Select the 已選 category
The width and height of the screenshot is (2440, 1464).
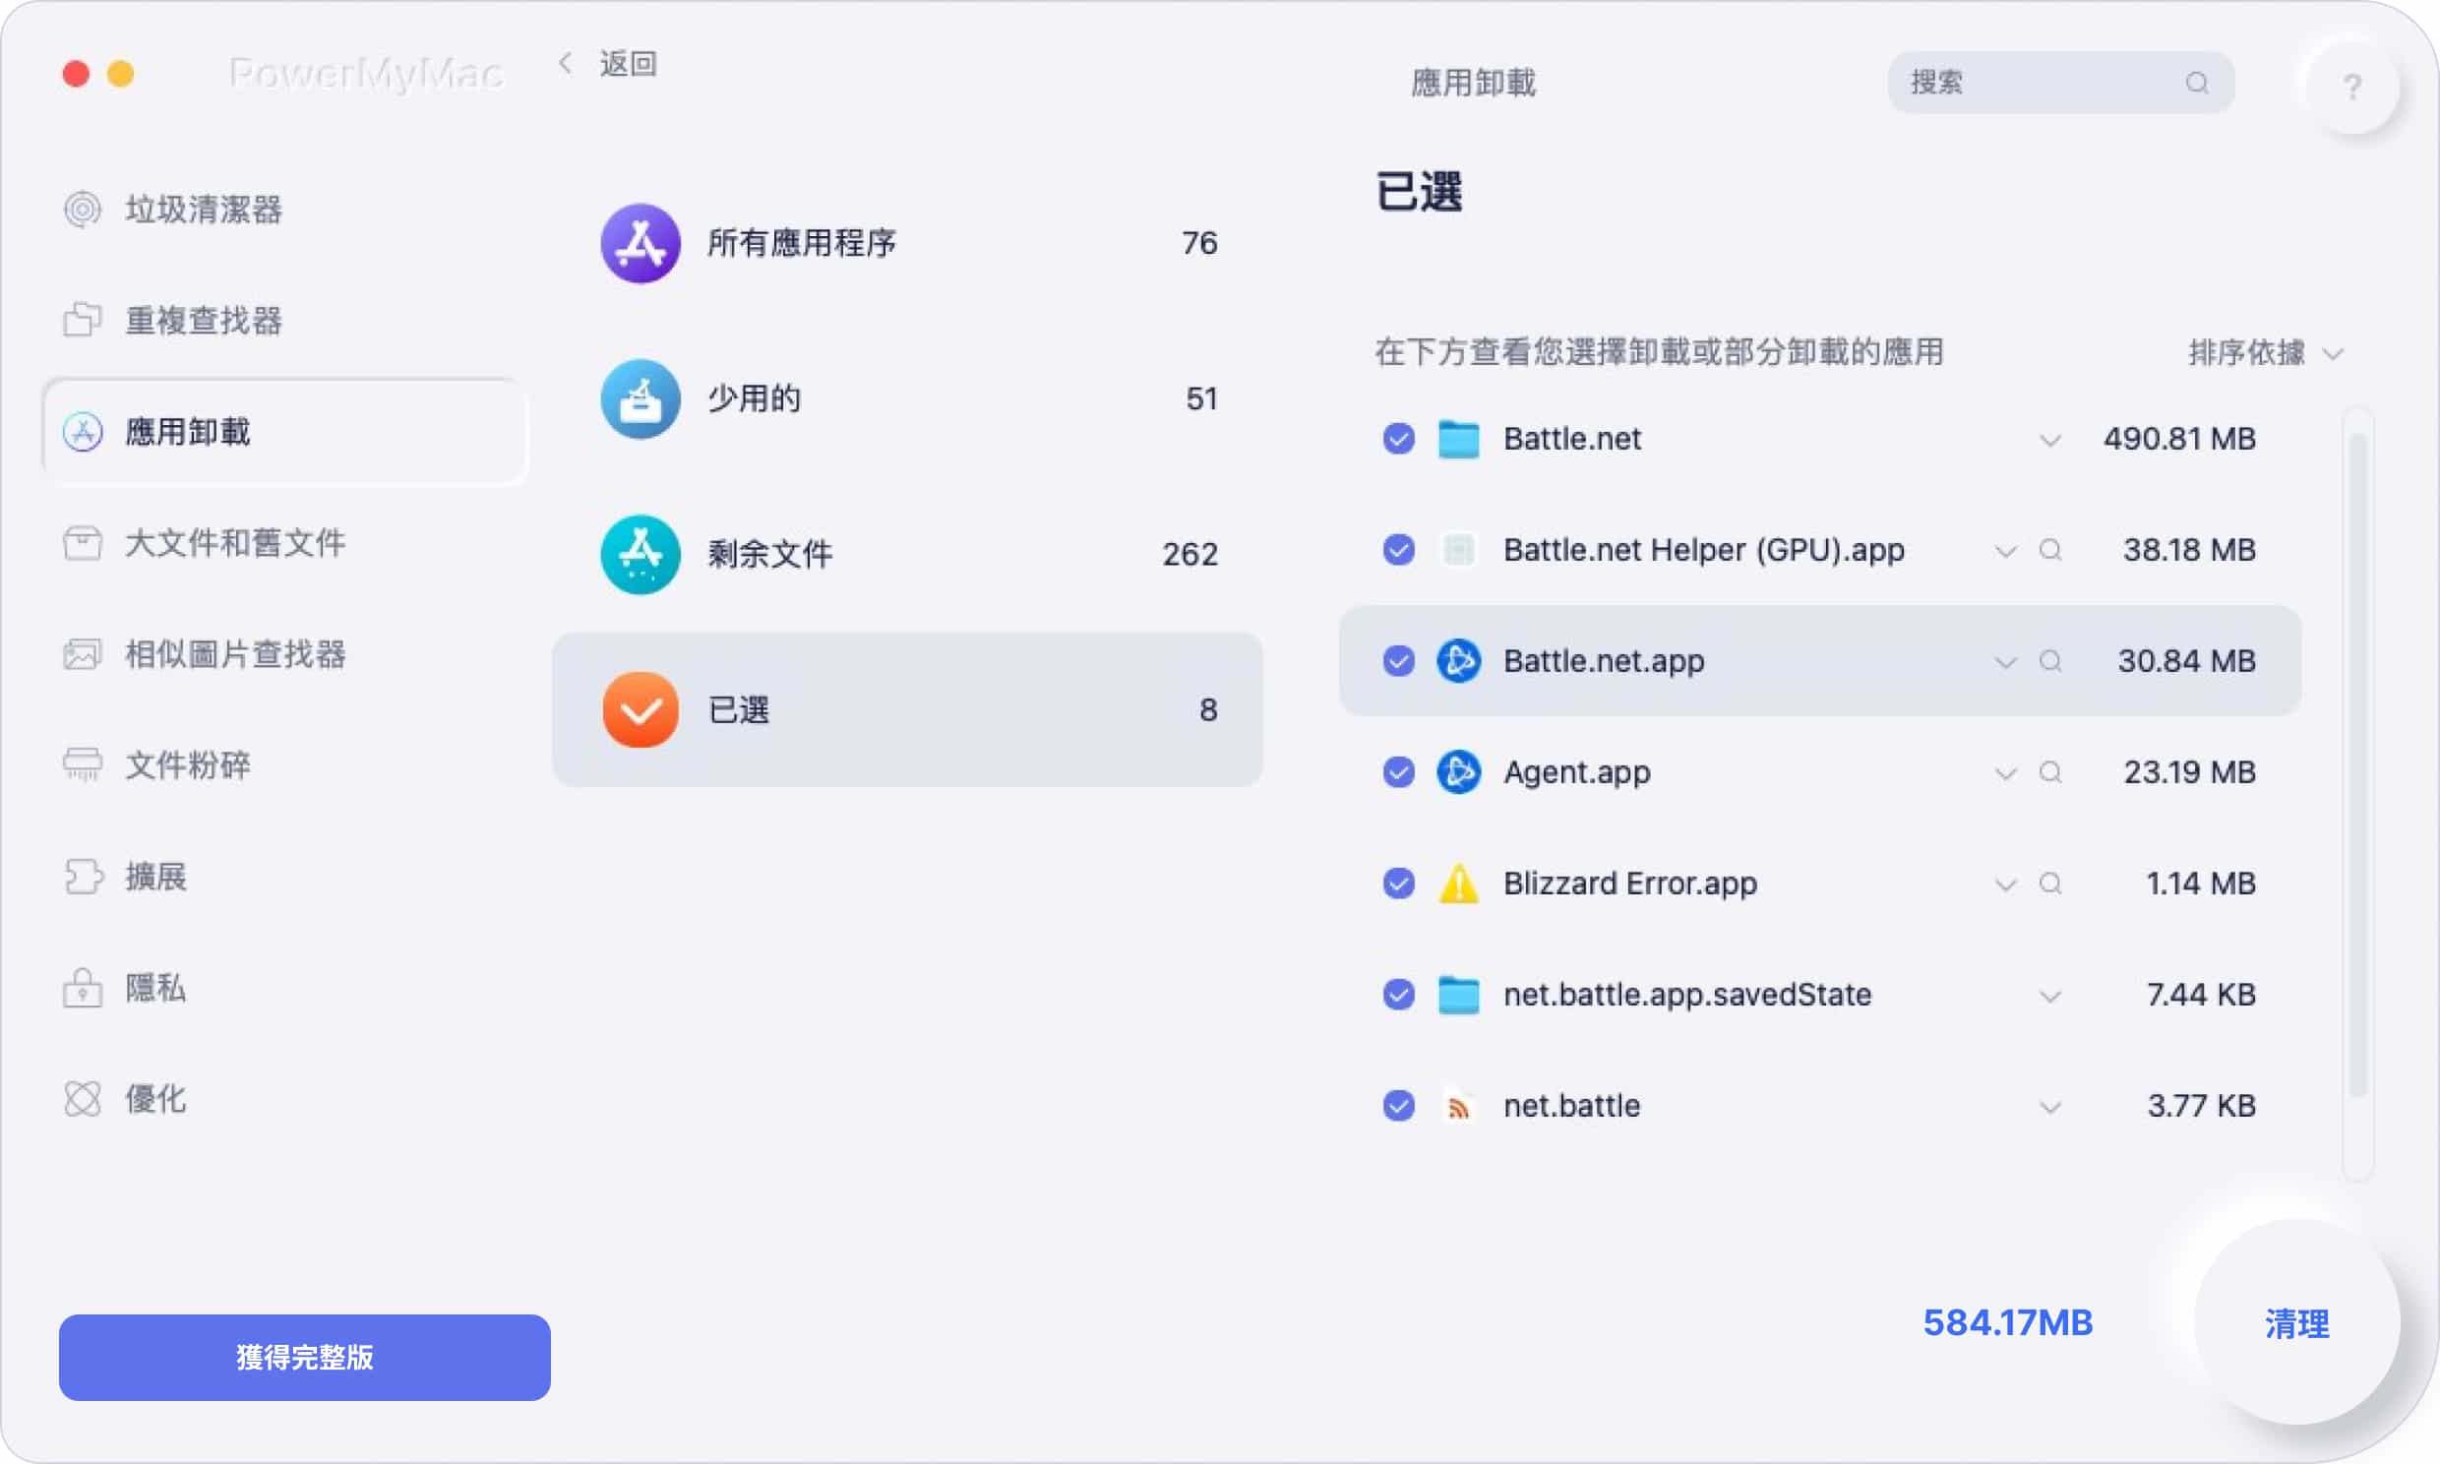pos(907,709)
